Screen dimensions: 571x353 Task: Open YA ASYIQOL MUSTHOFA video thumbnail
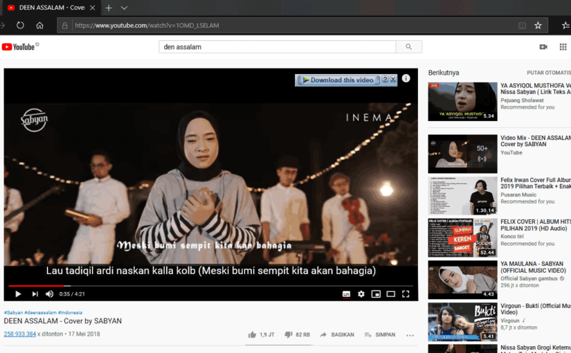pyautogui.click(x=462, y=102)
